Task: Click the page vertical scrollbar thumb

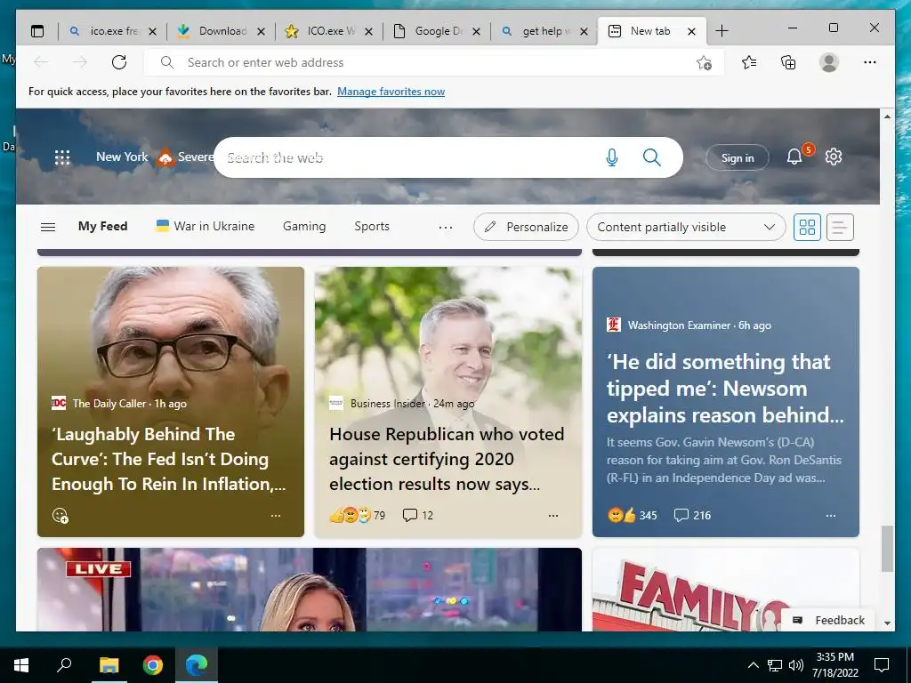Action: coord(887,549)
